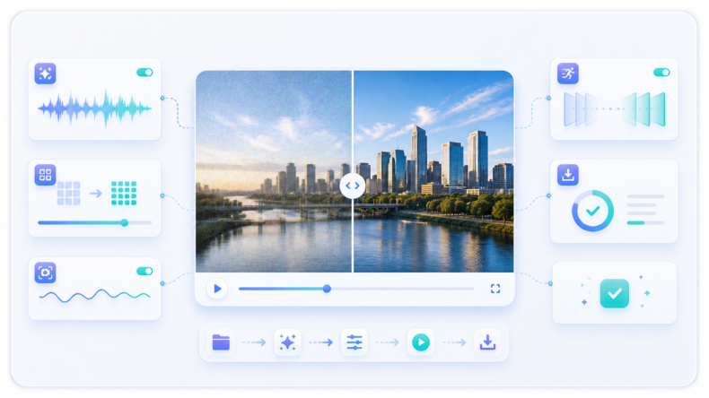Click the AI sparkle enhance icon on the waveform card
This screenshot has width=709, height=398.
pyautogui.click(x=45, y=74)
